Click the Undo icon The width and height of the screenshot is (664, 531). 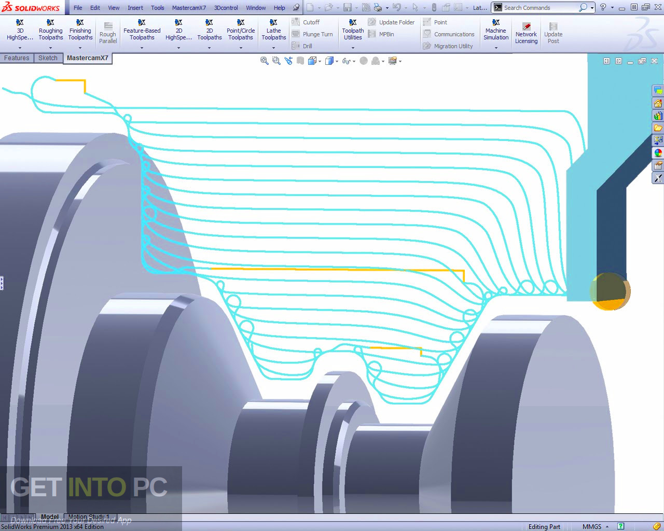[x=396, y=7]
